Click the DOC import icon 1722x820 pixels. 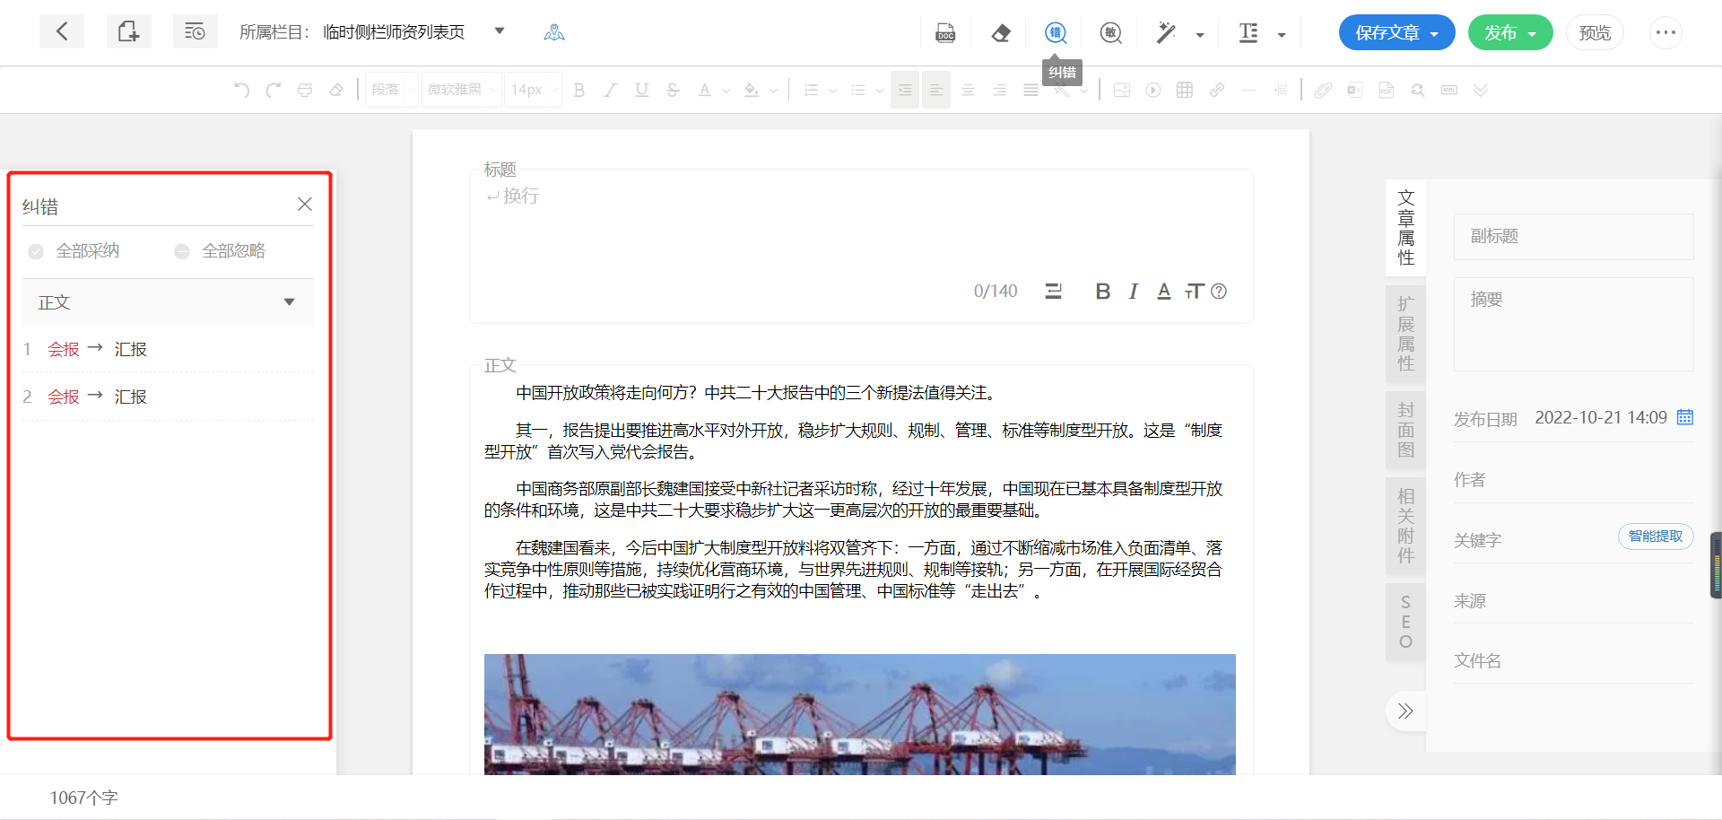[945, 33]
